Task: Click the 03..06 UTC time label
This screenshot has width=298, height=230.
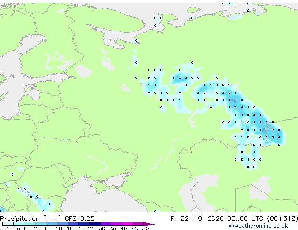Action: pos(246,219)
